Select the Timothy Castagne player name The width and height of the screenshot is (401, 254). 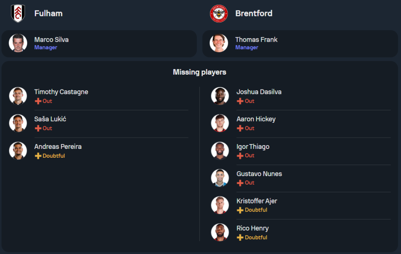tap(61, 92)
